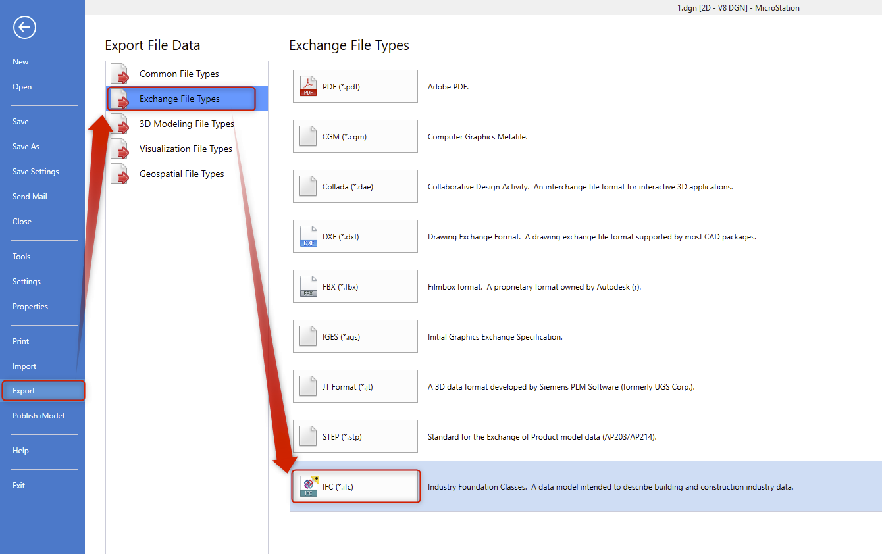
Task: Click the 3D Modeling File Types icon
Action: (120, 124)
